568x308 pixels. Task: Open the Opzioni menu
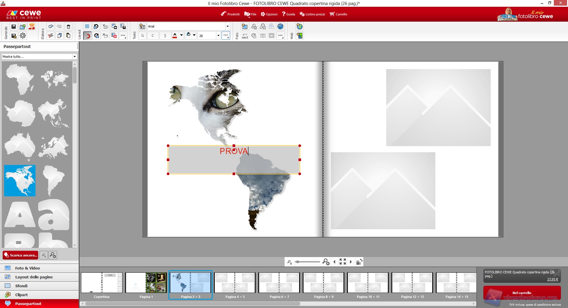(x=269, y=14)
